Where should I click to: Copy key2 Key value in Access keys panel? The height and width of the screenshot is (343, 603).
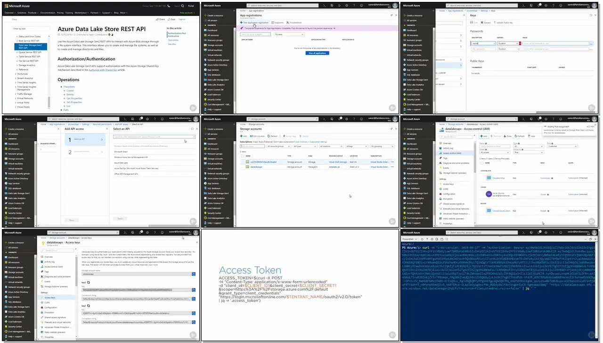point(194,313)
